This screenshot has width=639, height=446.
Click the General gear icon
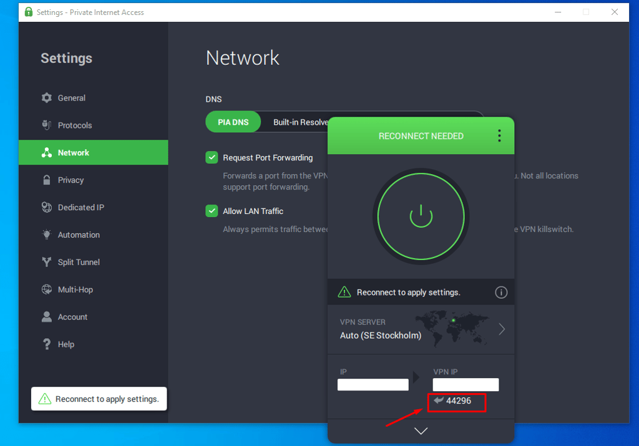pyautogui.click(x=47, y=98)
